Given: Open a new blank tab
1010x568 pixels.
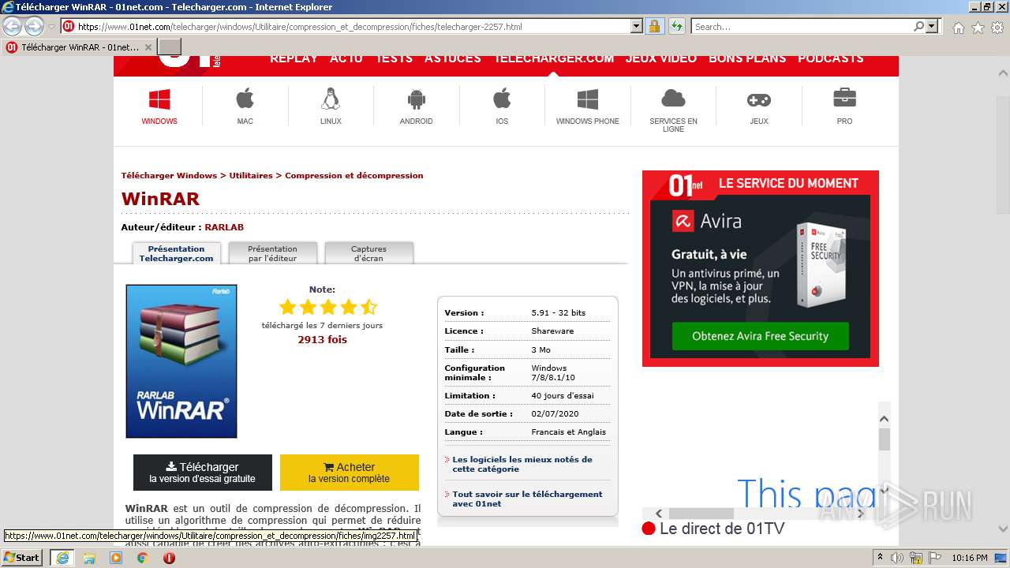Looking at the screenshot, I should [170, 47].
